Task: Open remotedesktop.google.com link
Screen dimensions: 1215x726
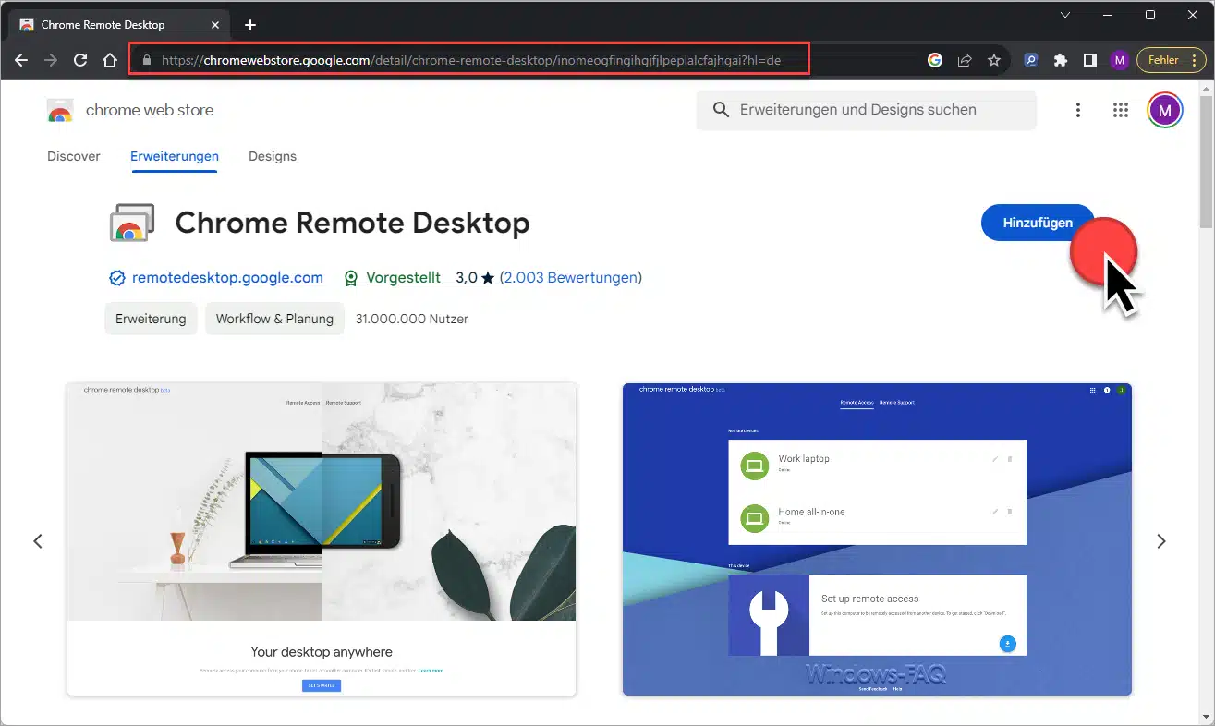Action: (227, 277)
